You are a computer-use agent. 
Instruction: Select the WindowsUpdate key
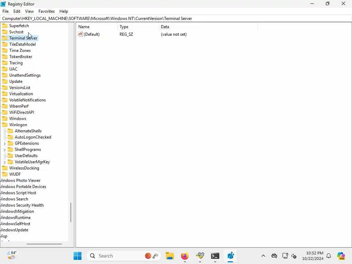pyautogui.click(x=14, y=230)
